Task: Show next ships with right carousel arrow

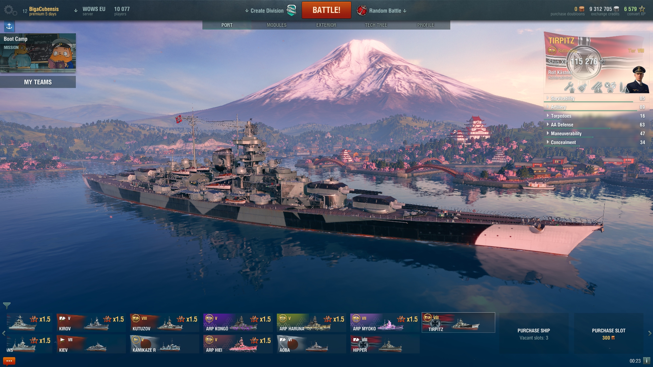Action: [x=650, y=333]
